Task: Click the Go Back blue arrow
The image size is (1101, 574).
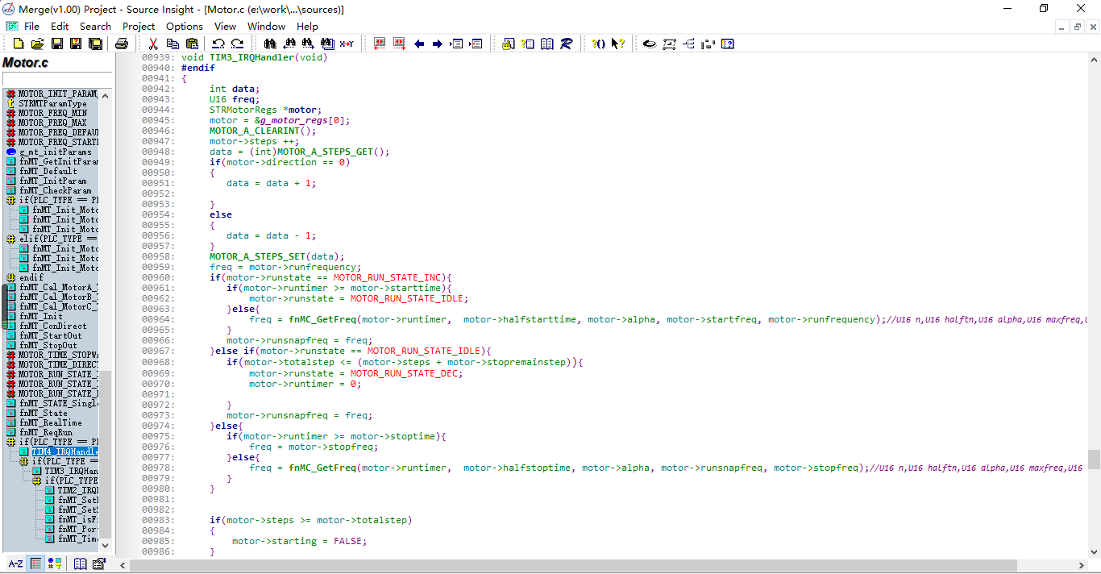Action: [419, 44]
